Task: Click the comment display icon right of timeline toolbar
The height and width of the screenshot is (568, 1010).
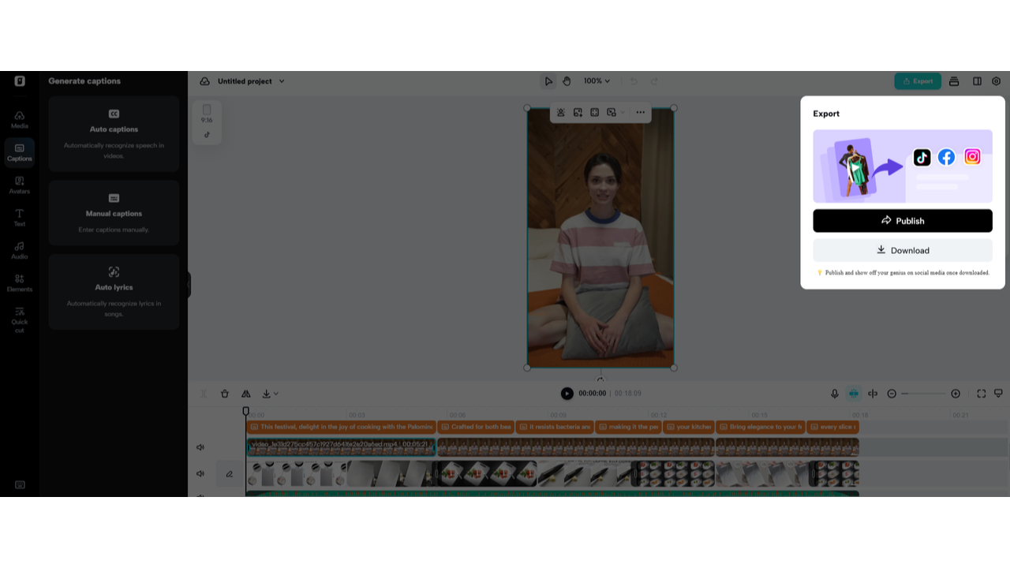Action: (998, 394)
